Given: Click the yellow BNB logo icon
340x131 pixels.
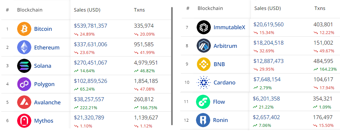Looking at the screenshot, I should tap(204, 64).
